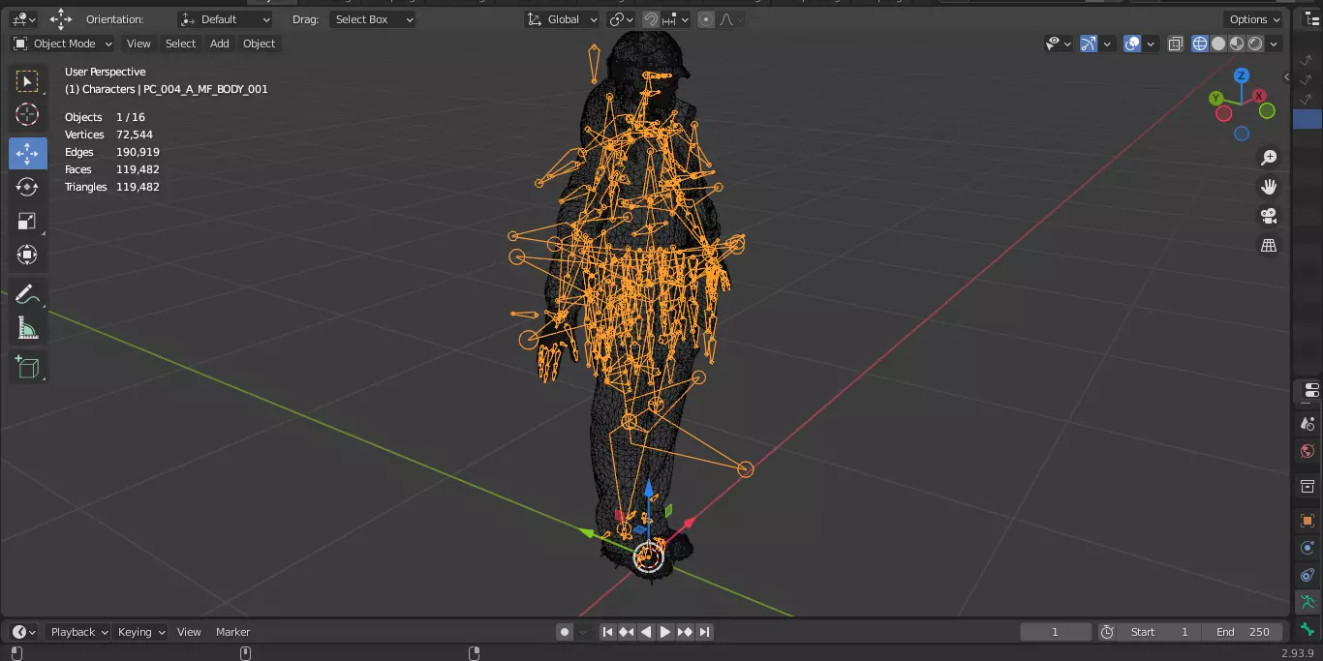The width and height of the screenshot is (1323, 661).
Task: Toggle the camera view icon
Action: tap(1269, 216)
